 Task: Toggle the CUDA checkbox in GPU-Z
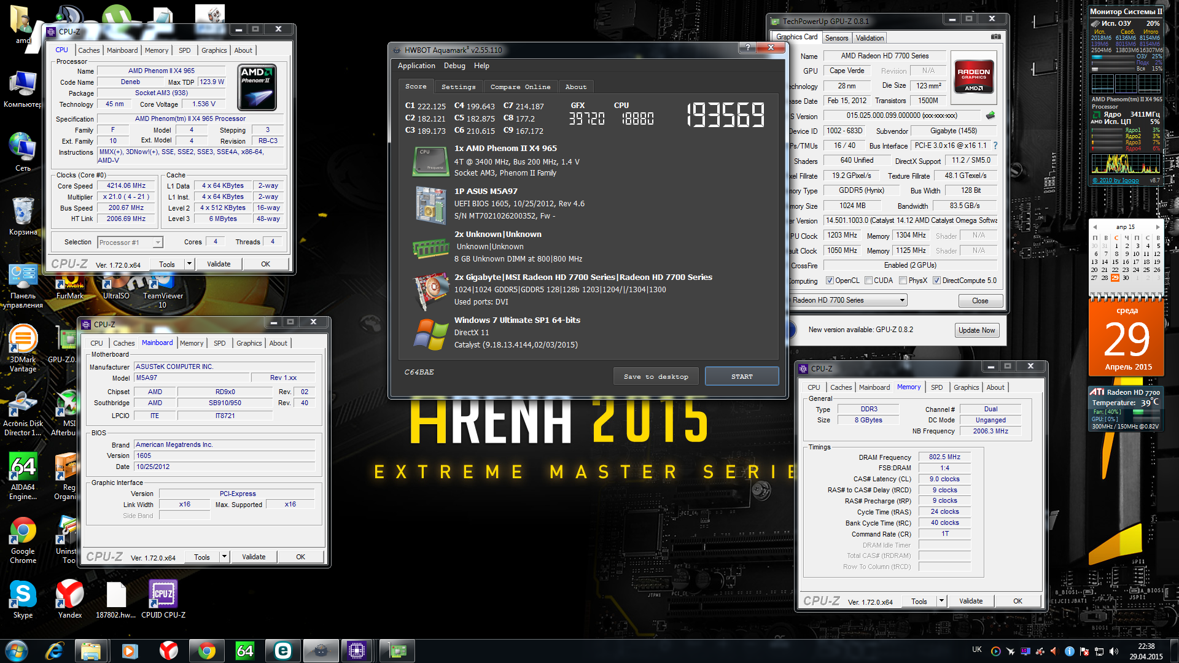tap(868, 281)
